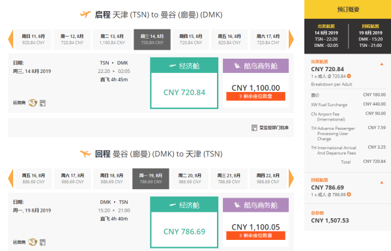Show later departure dates with right orange arrow
391x251 pixels.
[291, 39]
